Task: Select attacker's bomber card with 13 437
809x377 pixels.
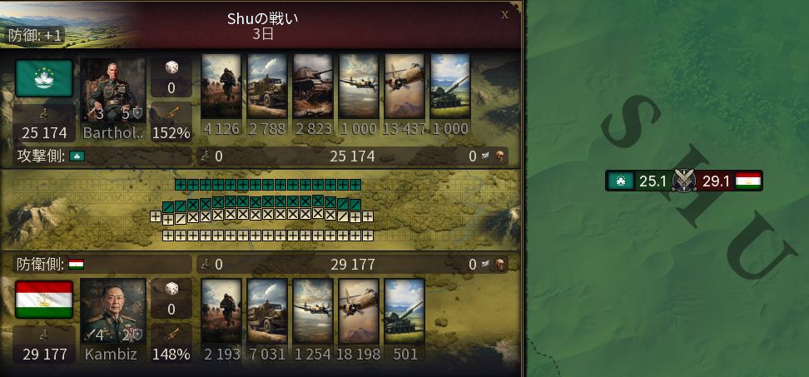Action: coord(404,86)
